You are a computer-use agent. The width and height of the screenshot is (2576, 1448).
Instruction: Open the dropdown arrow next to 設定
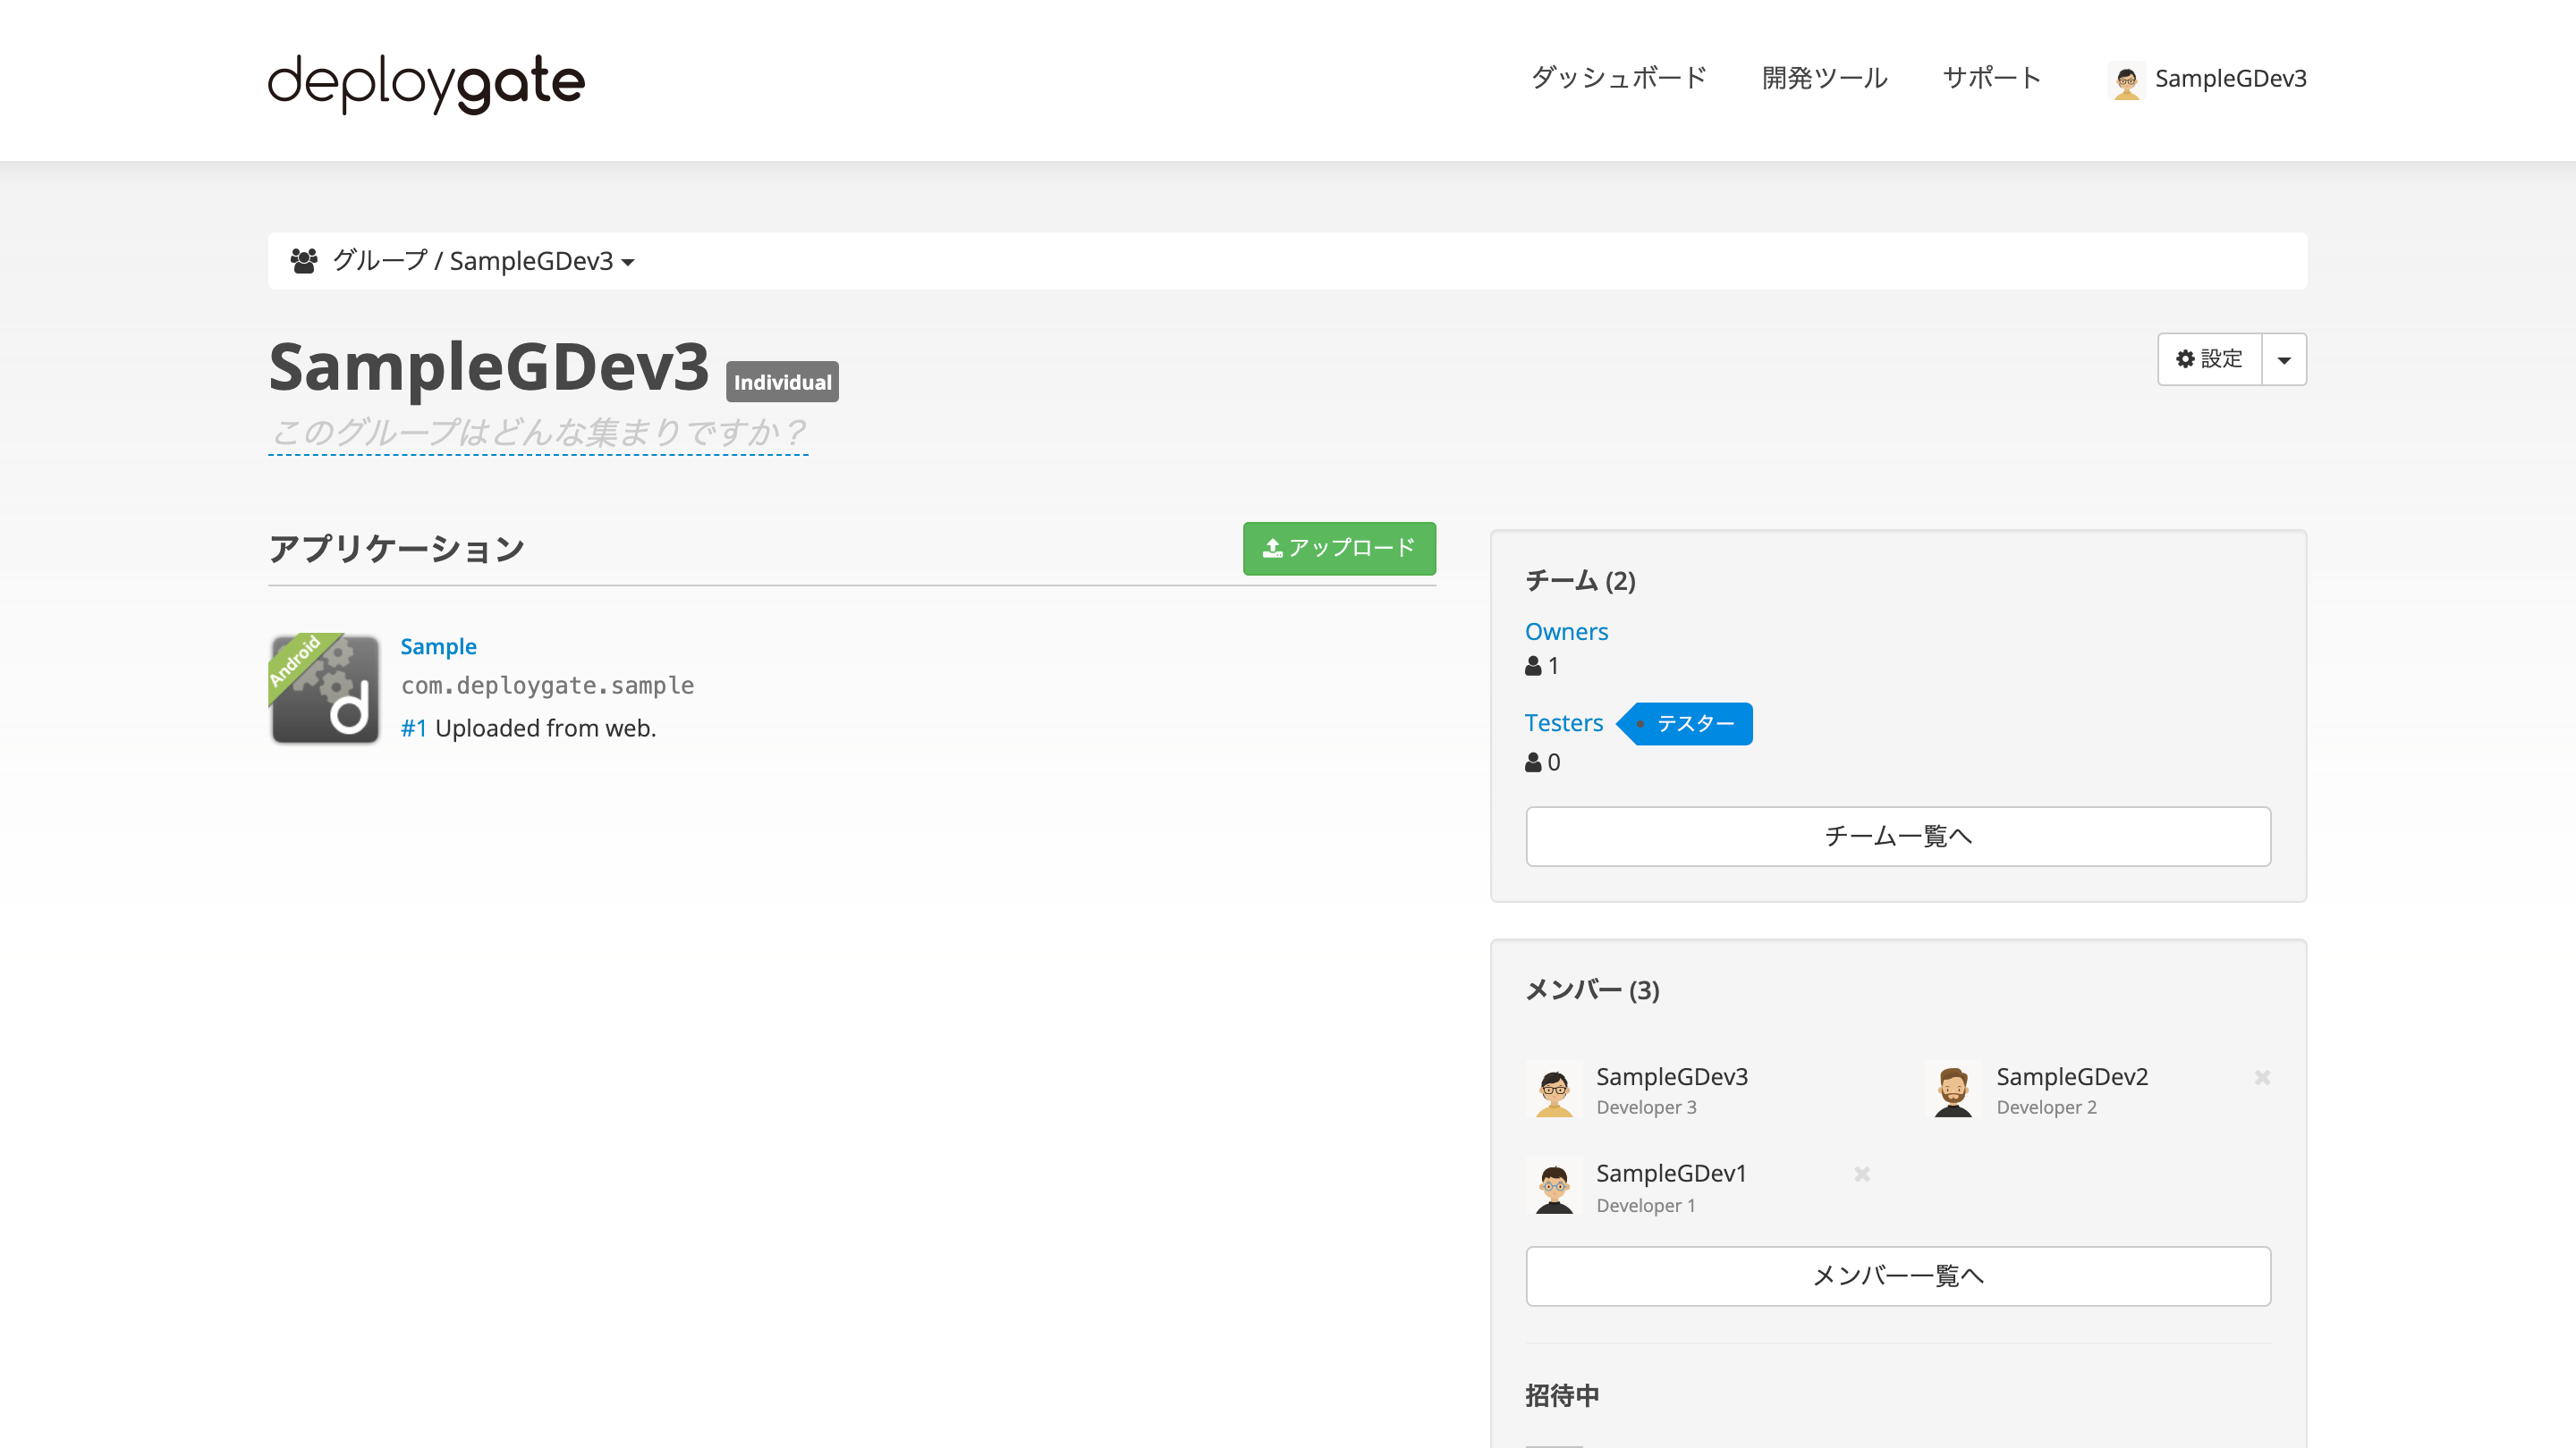[x=2284, y=358]
